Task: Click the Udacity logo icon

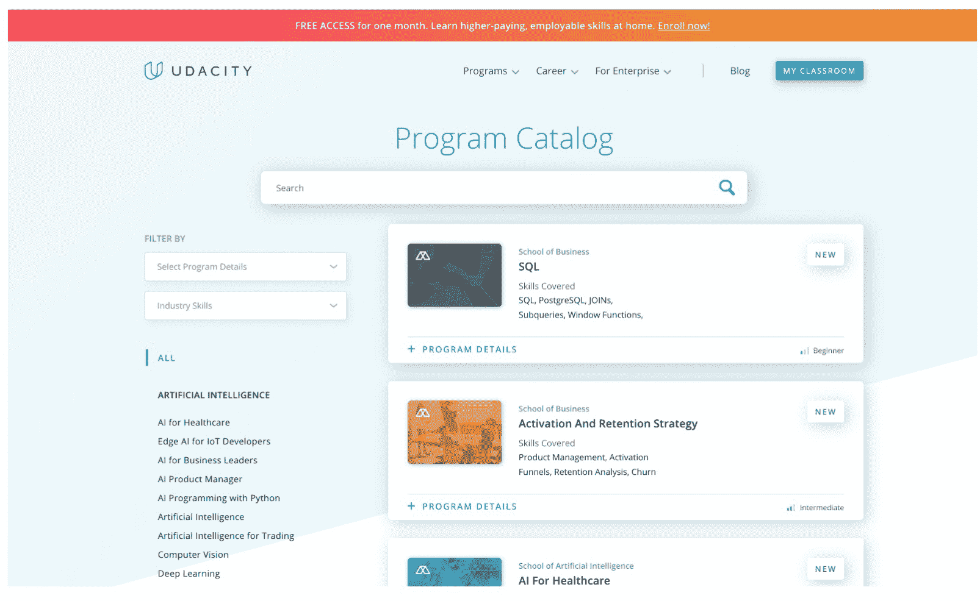Action: point(153,71)
